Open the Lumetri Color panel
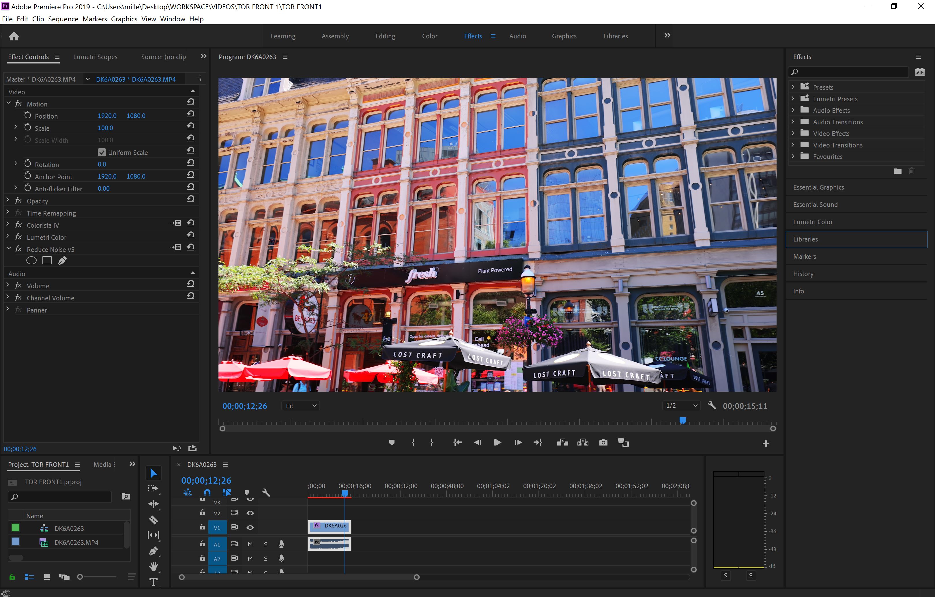The width and height of the screenshot is (935, 597). coord(814,222)
